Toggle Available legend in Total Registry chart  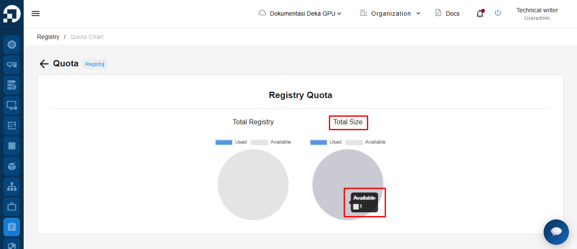coord(271,142)
